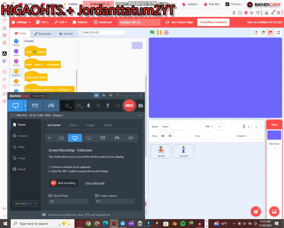Pause the project with the pause button

tap(159, 32)
